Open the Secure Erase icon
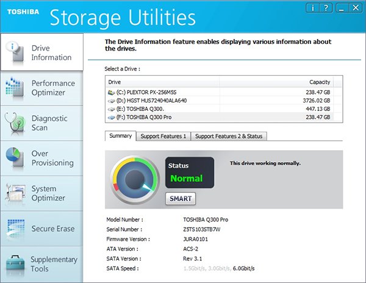The image size is (366, 283). coord(15,229)
